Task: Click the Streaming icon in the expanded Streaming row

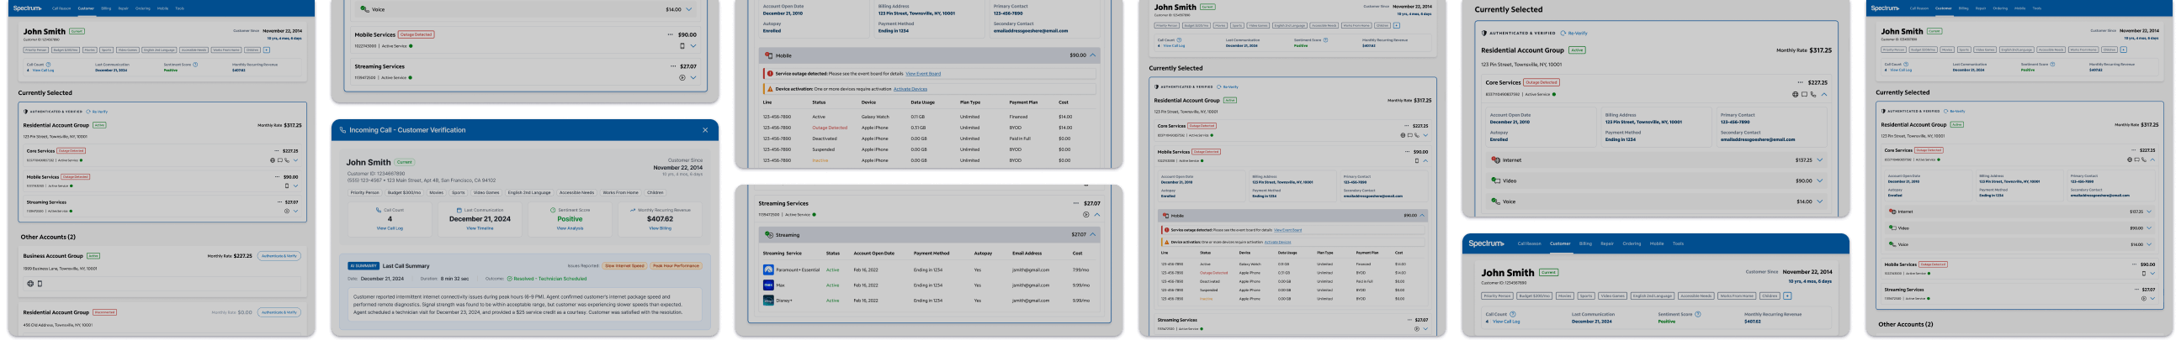Action: pyautogui.click(x=769, y=235)
